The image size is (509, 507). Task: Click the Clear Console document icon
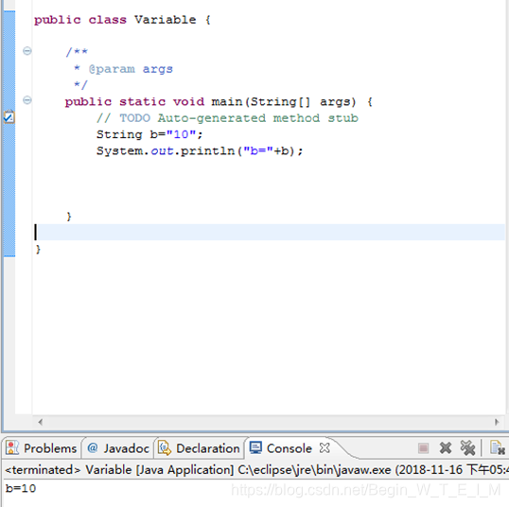[498, 448]
